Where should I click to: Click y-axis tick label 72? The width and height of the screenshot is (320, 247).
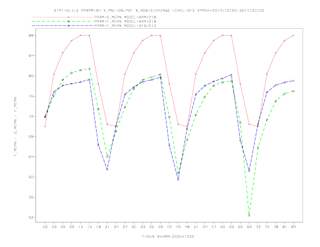pyautogui.click(x=31, y=116)
